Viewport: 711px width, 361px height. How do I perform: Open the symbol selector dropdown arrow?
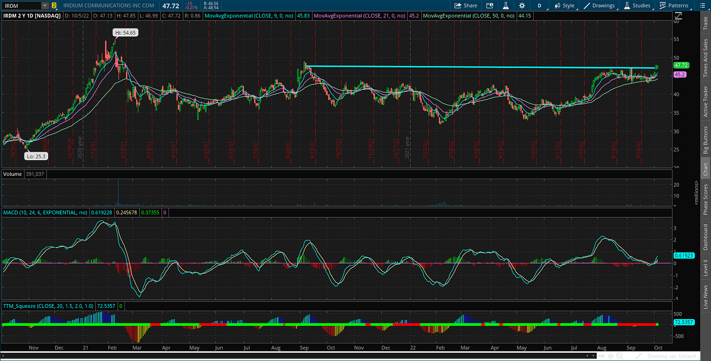point(45,5)
